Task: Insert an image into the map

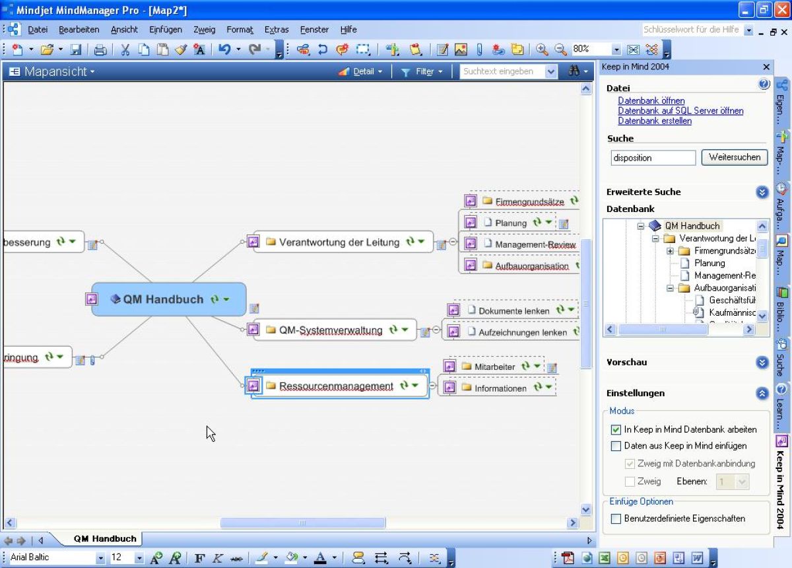Action: point(460,49)
